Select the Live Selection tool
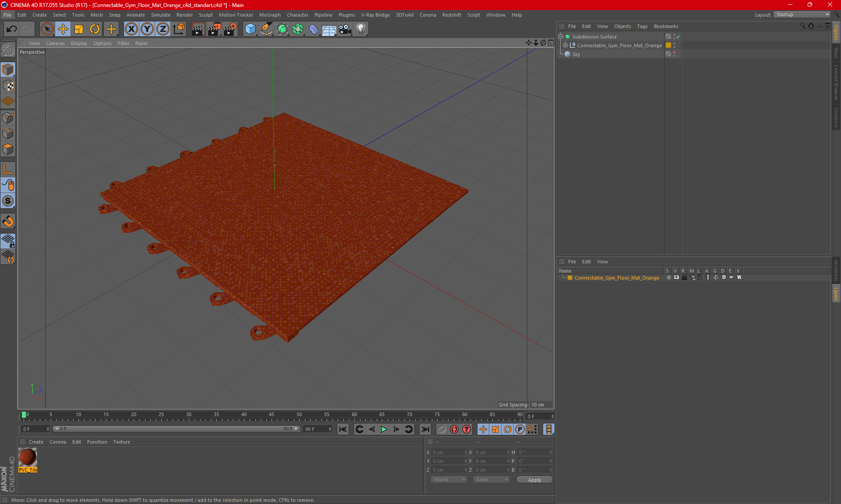 [47, 29]
